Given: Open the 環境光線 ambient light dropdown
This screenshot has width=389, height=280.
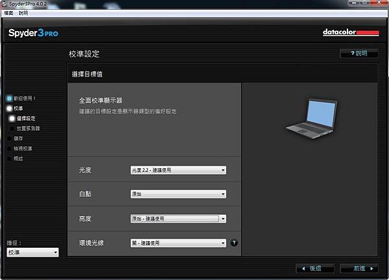Looking at the screenshot, I should (178, 243).
